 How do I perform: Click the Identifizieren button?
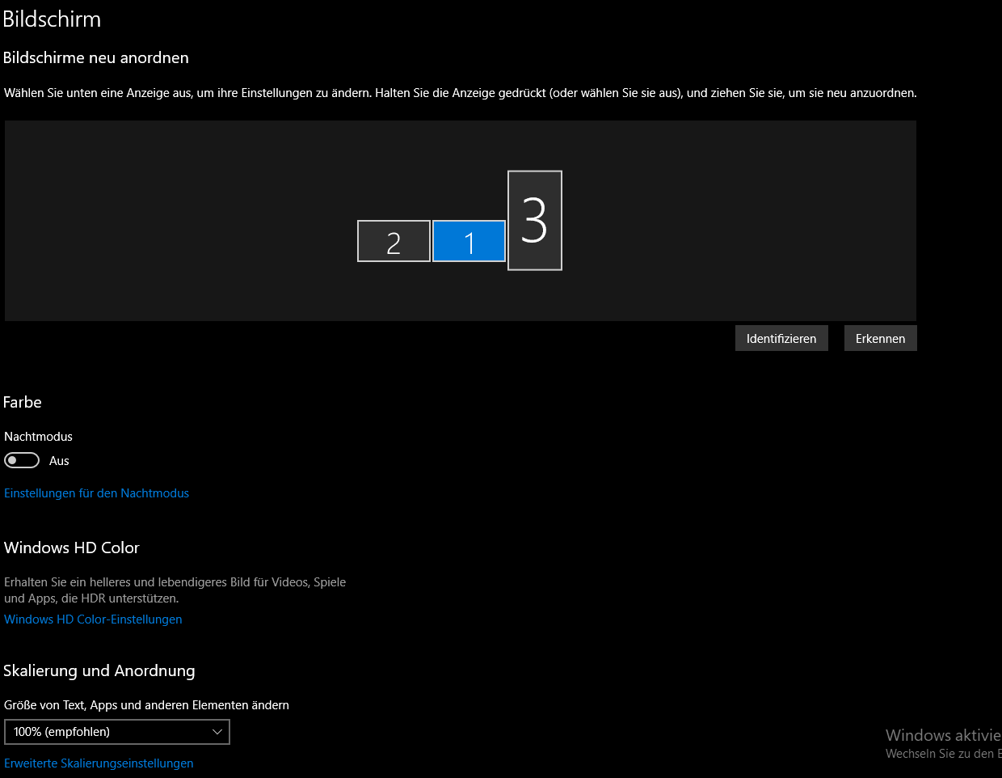[x=781, y=337]
